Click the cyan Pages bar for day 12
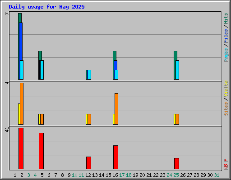The image size is (231, 180). (x=89, y=75)
